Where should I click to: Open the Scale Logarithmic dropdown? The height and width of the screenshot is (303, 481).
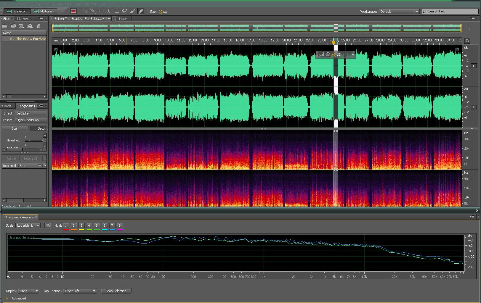28,225
